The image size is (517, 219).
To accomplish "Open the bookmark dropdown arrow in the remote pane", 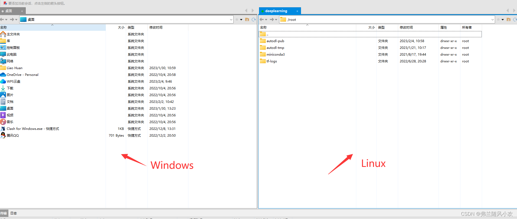I will point(503,19).
